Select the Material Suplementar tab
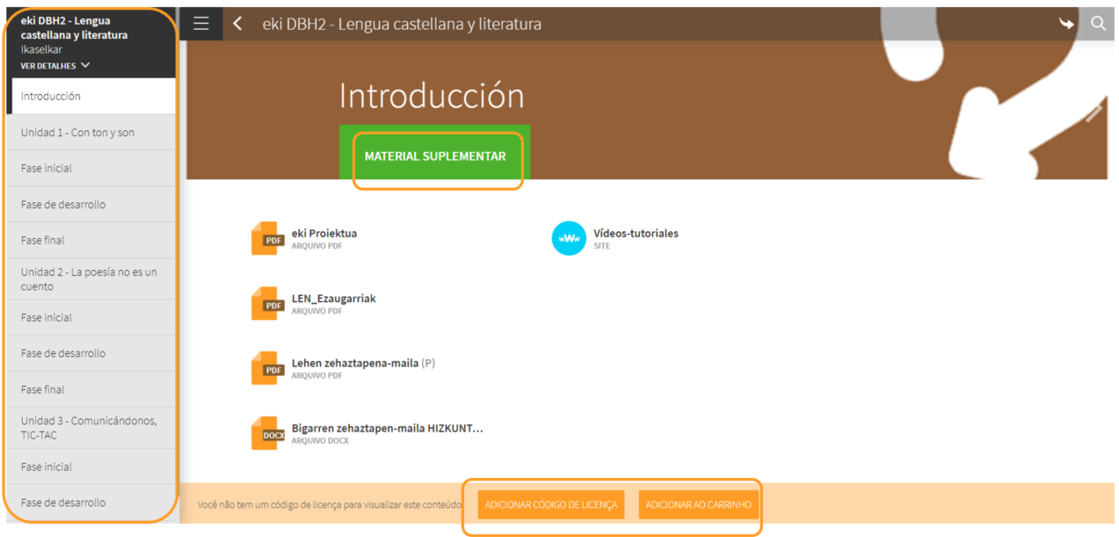The image size is (1119, 537). 435,156
